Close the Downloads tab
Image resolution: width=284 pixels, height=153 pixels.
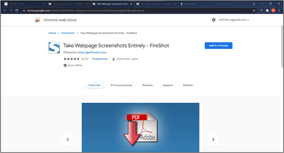(x=219, y=4)
